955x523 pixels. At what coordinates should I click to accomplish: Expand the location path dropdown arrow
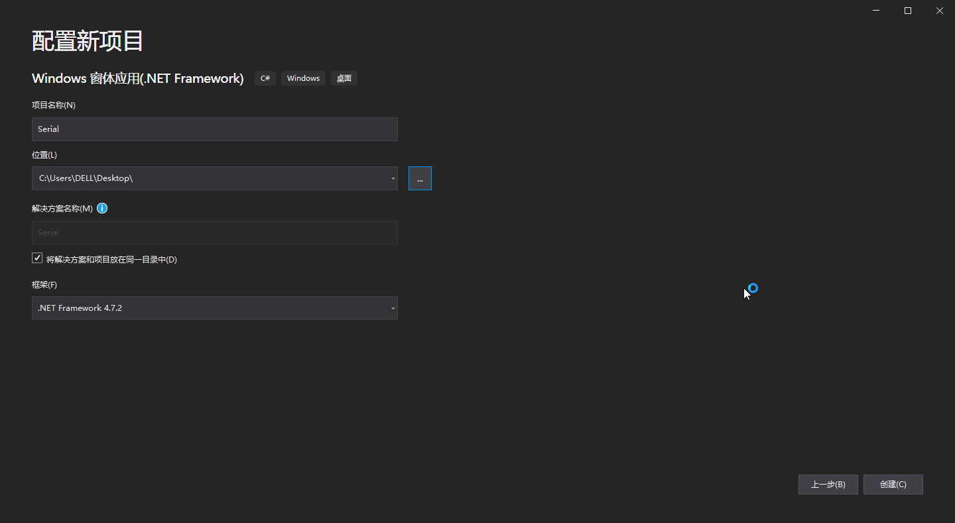(393, 178)
